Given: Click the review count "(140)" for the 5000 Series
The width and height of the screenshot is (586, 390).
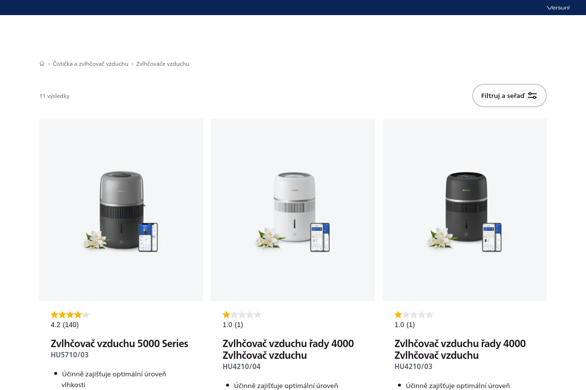Looking at the screenshot, I should (x=72, y=325).
